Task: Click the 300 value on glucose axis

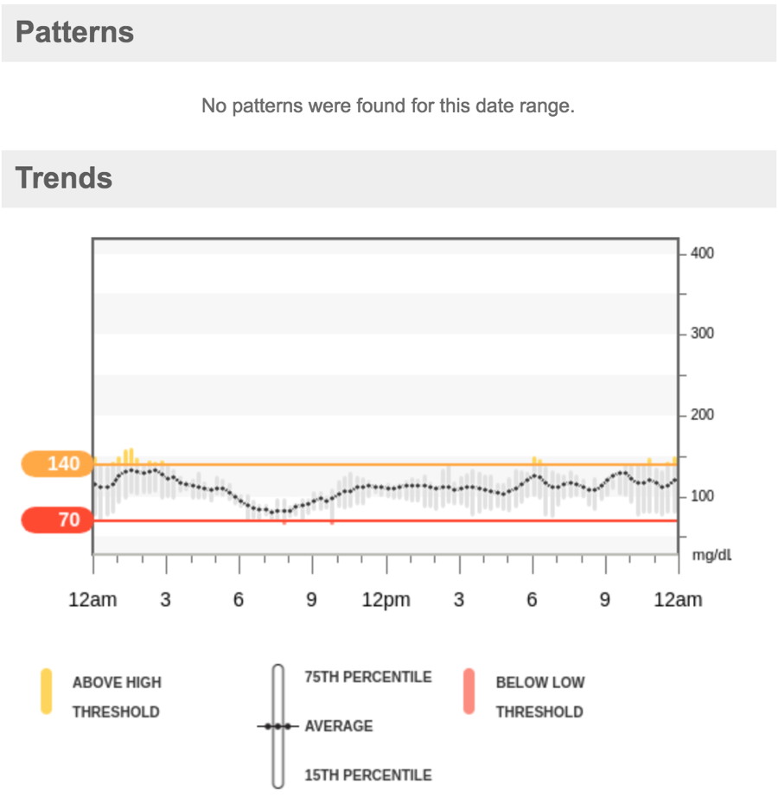Action: tap(702, 333)
